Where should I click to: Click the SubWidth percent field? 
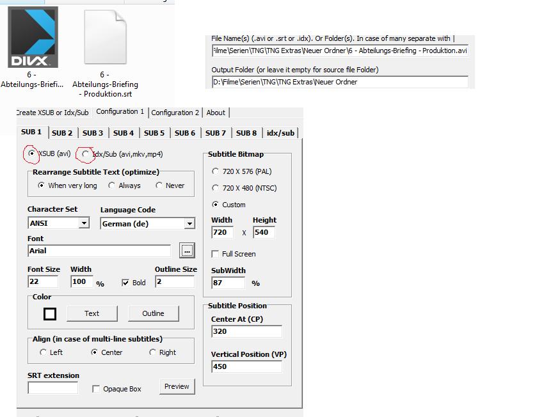228,283
